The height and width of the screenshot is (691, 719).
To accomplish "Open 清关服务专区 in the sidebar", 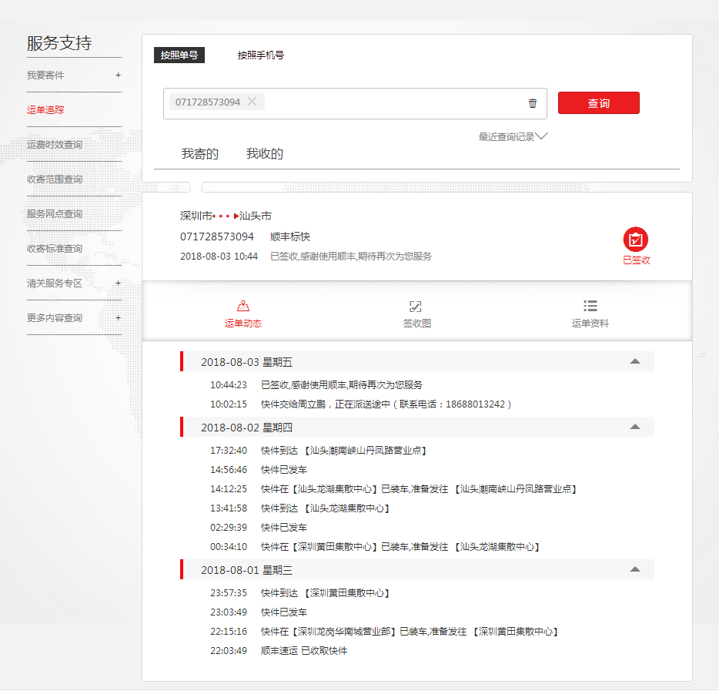I will [x=55, y=283].
